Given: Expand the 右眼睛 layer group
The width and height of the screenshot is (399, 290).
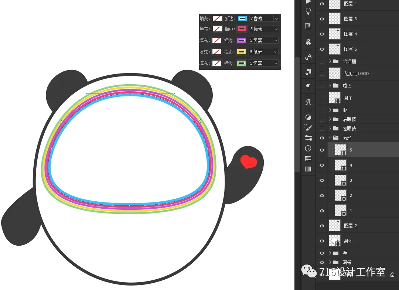Looking at the screenshot, I should click(x=330, y=119).
